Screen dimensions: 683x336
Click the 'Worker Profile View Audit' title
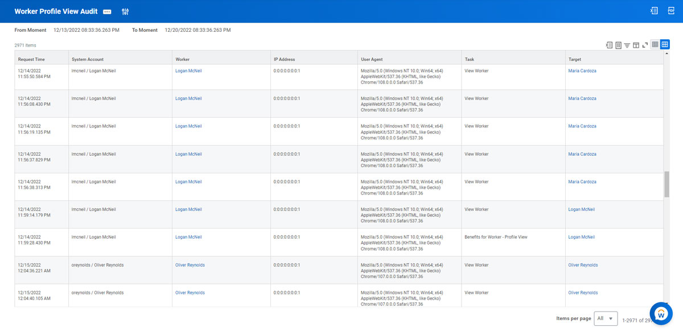[x=56, y=11]
